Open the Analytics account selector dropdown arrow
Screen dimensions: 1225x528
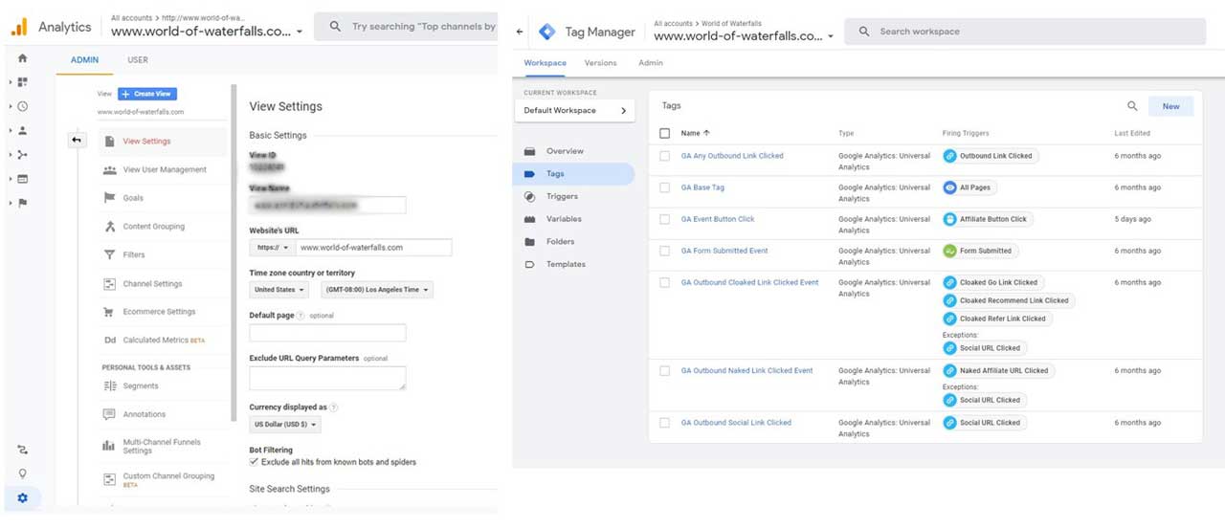coord(300,32)
